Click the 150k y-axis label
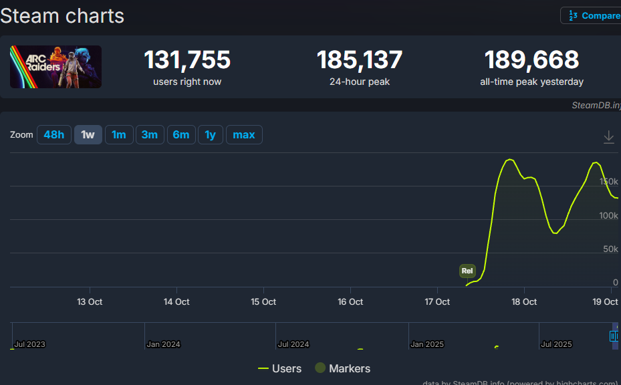Viewport: 621px width, 385px height. click(x=608, y=181)
